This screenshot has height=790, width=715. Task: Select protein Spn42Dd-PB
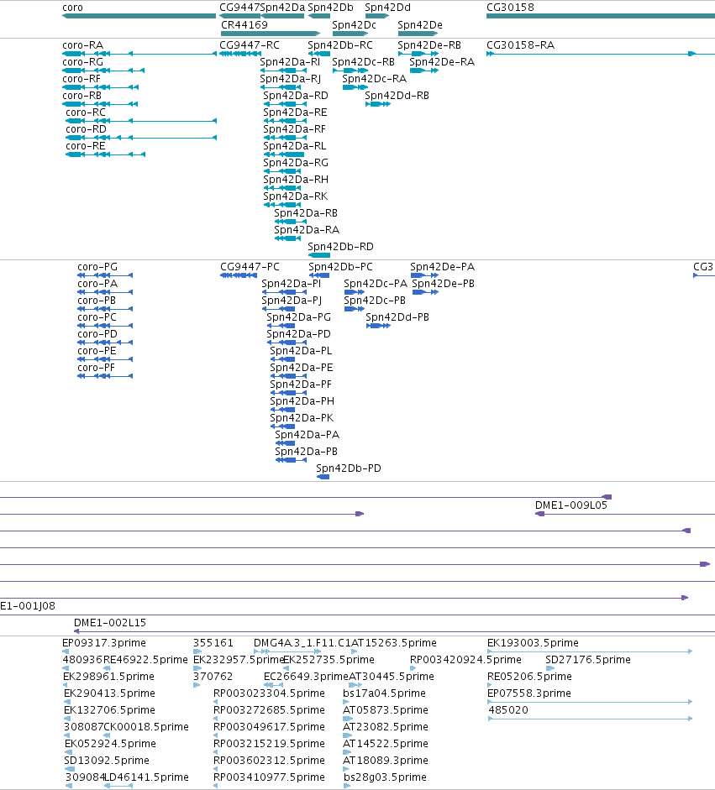[x=379, y=326]
